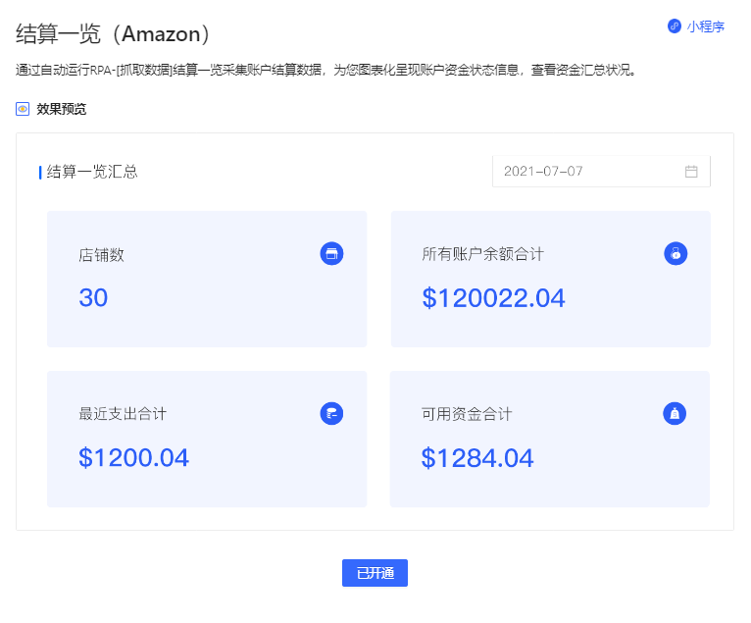Screen dimensions: 751x623
Task: Click the 效果预览 label
Action: tap(62, 109)
